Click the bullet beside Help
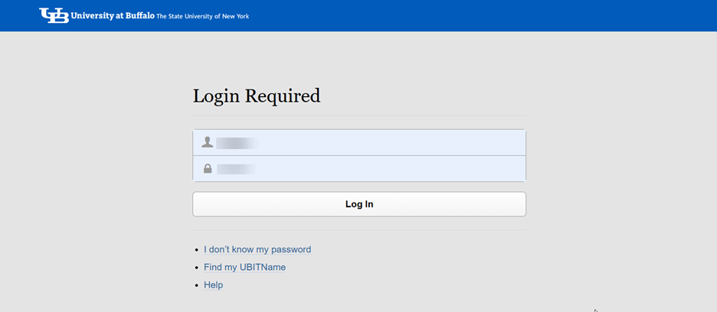 [197, 285]
